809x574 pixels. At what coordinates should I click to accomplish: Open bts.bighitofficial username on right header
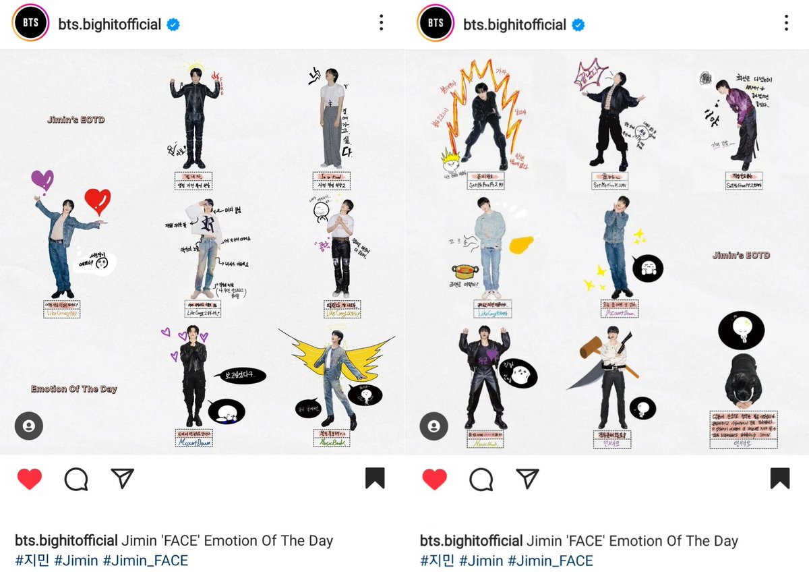pyautogui.click(x=515, y=25)
